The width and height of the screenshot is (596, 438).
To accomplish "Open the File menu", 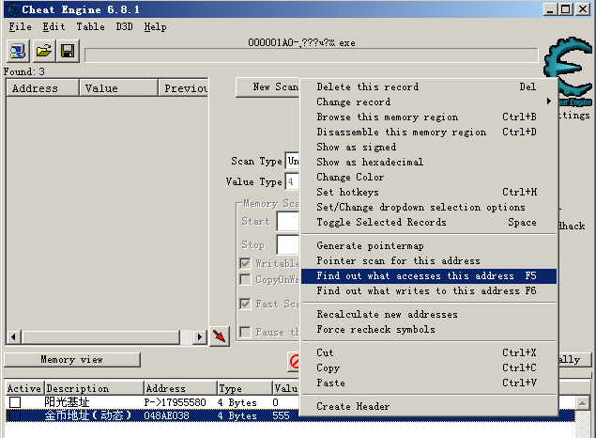I will click(x=20, y=27).
